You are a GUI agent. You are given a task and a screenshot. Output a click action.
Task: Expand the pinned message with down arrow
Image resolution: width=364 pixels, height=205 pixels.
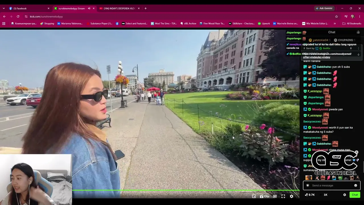358,54
